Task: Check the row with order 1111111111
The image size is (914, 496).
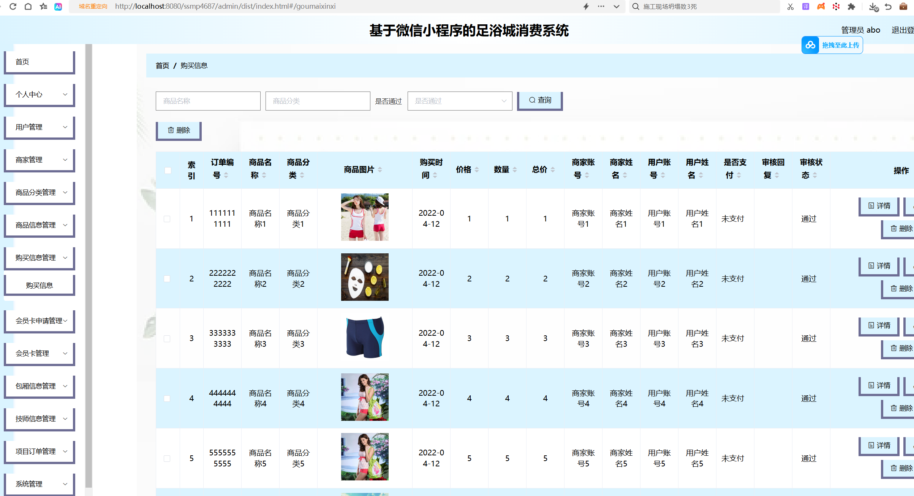Action: (167, 219)
